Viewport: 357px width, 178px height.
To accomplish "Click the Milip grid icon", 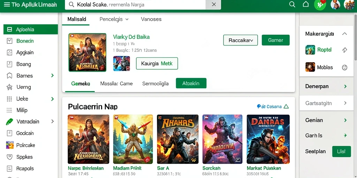I will [9, 110].
